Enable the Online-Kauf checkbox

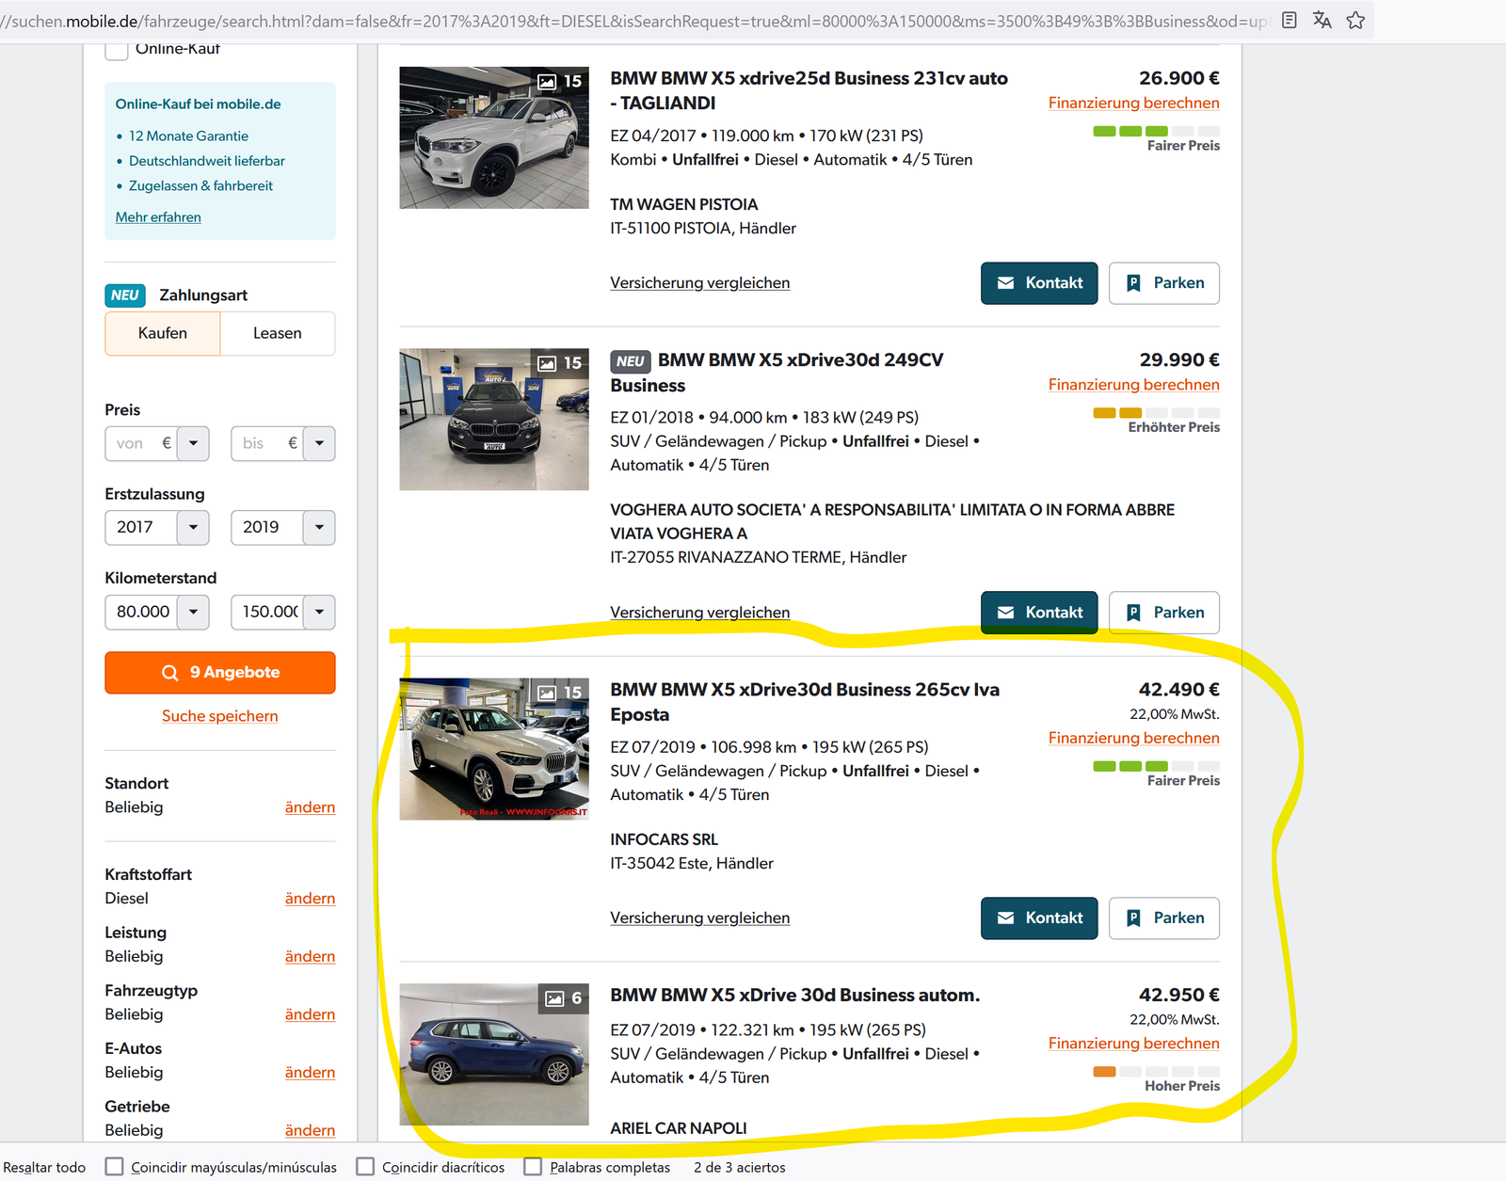(x=117, y=49)
